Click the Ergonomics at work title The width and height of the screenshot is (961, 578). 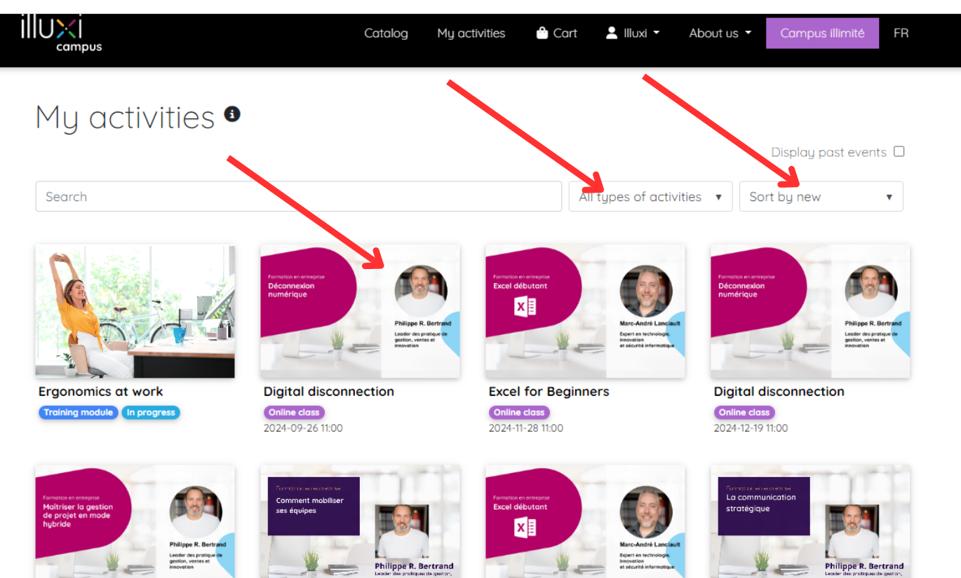101,392
